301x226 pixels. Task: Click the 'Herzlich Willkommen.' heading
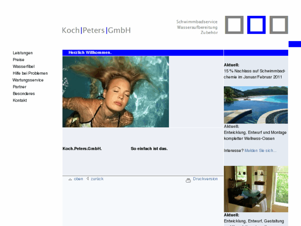[x=90, y=53]
